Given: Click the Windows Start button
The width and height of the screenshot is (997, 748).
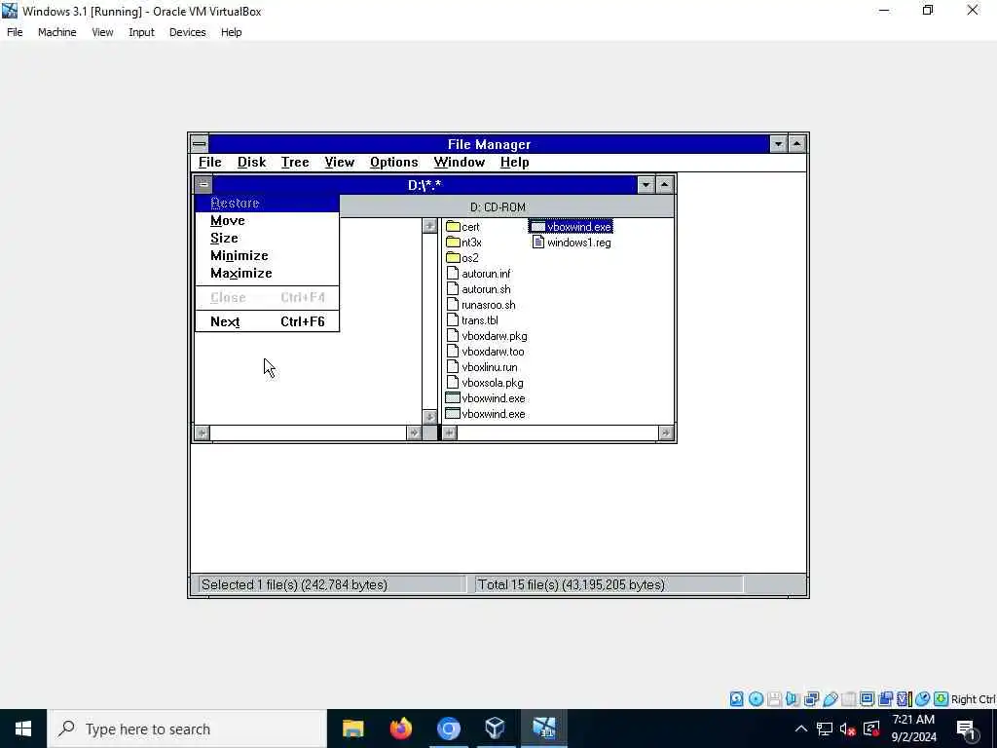Looking at the screenshot, I should coord(23,729).
